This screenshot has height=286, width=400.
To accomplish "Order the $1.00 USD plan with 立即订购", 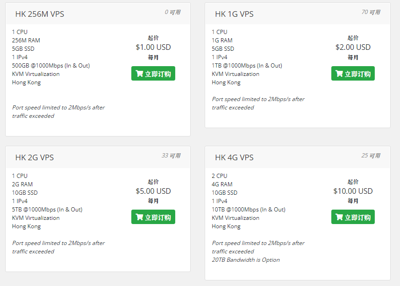I will pyautogui.click(x=153, y=74).
